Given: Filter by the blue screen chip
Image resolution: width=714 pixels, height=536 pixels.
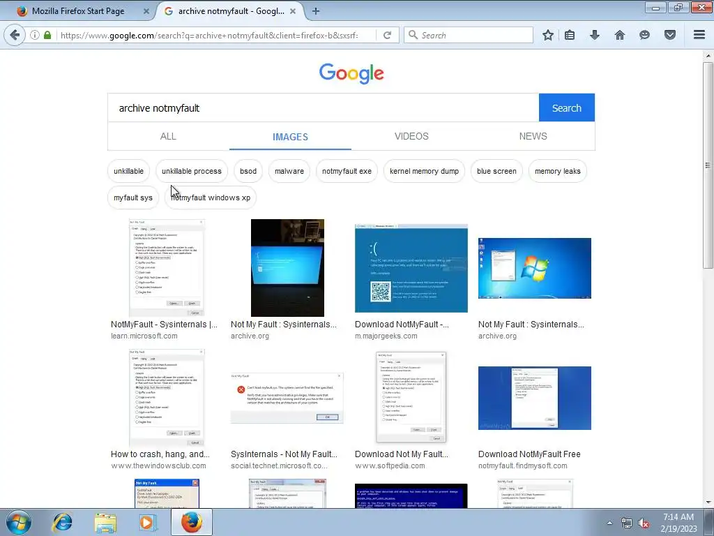Looking at the screenshot, I should pyautogui.click(x=496, y=172).
